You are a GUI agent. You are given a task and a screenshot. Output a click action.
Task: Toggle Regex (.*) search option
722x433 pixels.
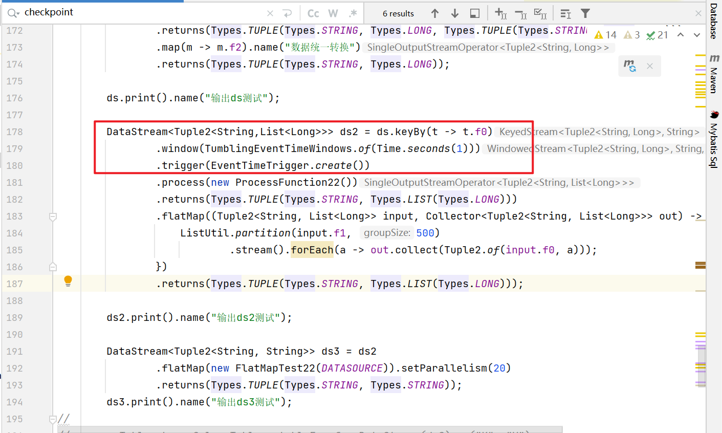tap(353, 13)
